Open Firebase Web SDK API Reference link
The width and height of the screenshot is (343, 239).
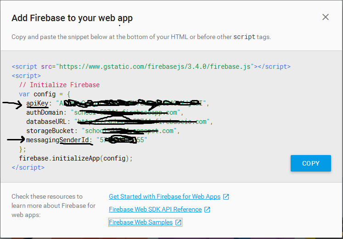click(155, 209)
